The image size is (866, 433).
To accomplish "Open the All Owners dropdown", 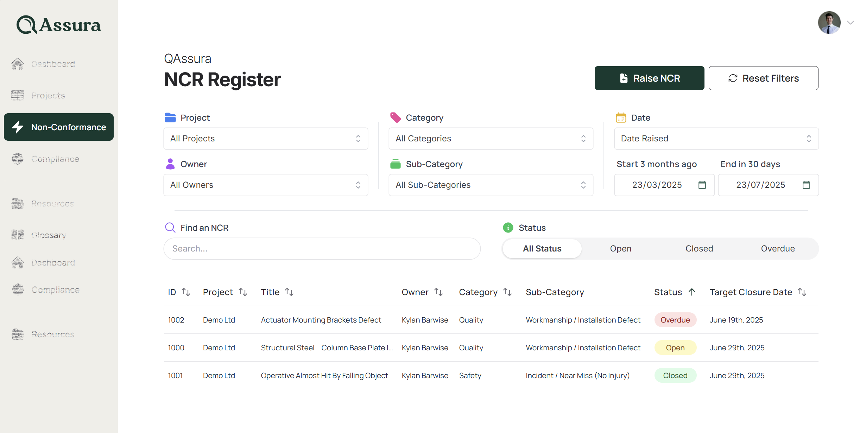I will (x=266, y=185).
